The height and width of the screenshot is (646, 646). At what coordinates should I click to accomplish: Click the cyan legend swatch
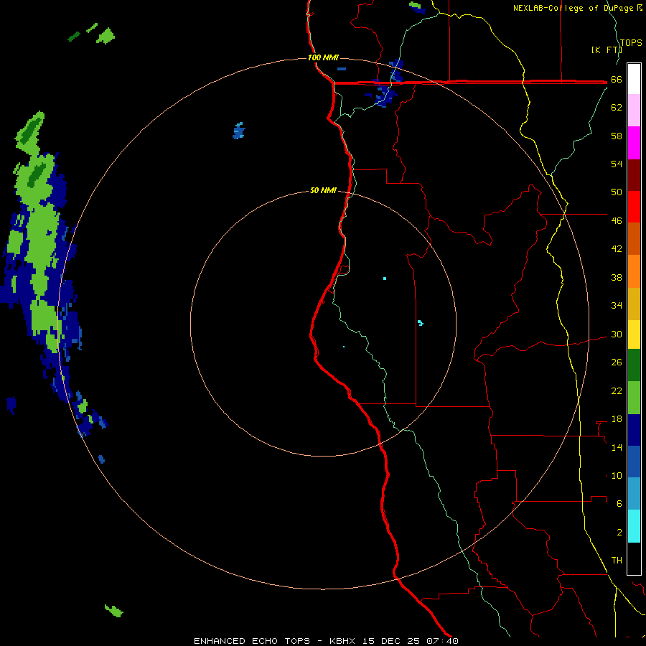634,526
